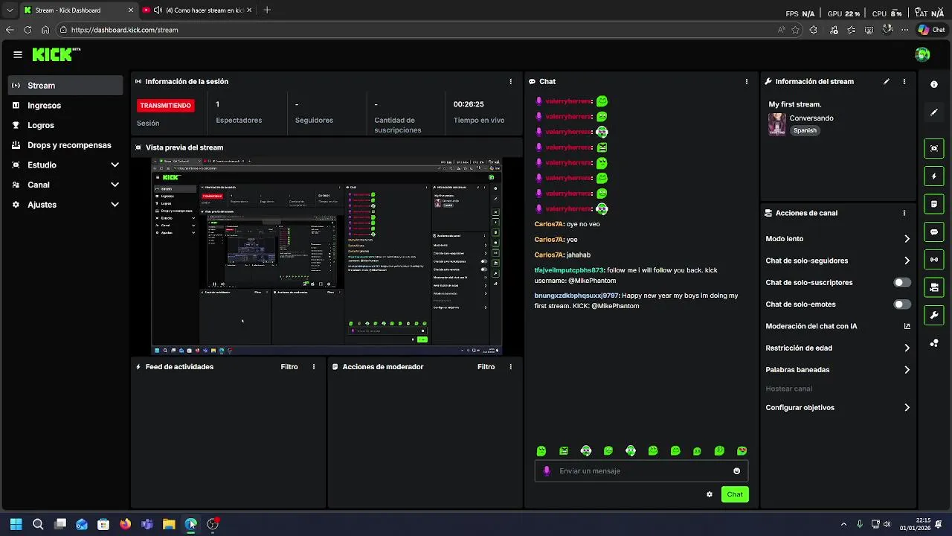Reload the page with refresh button
This screenshot has height=536, width=952.
point(28,30)
